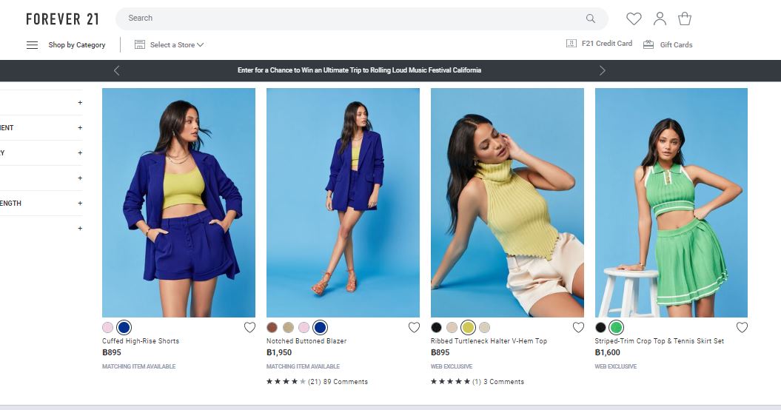781x410 pixels.
Task: Open the account profile icon
Action: pos(660,19)
